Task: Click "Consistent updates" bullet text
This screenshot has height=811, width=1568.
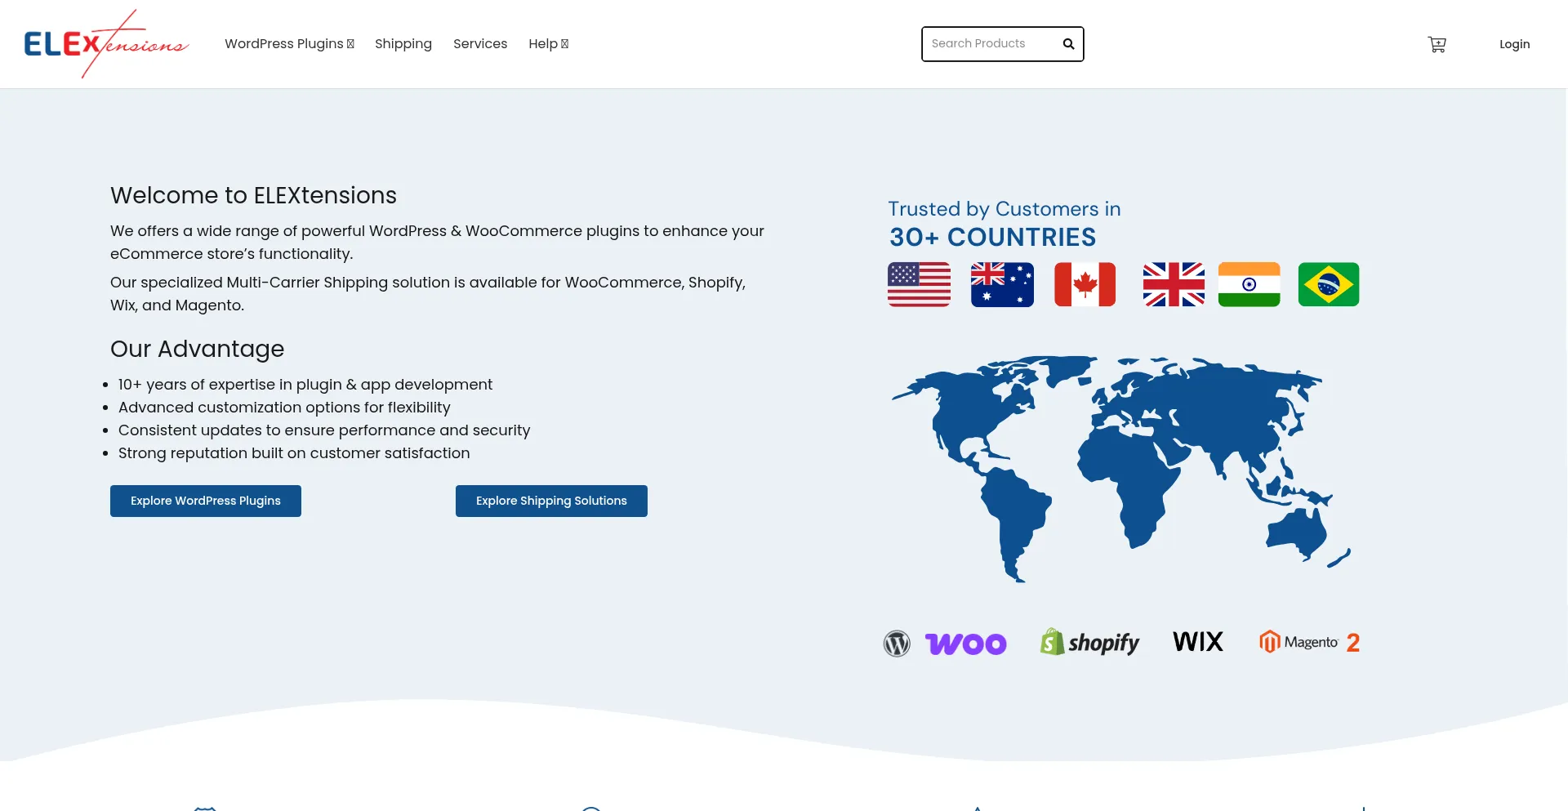Action: tap(324, 430)
